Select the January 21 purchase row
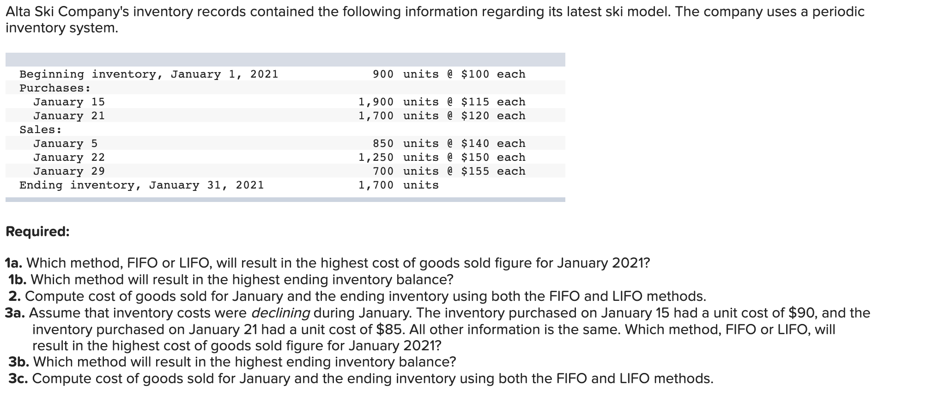This screenshot has width=945, height=403. coord(285,116)
